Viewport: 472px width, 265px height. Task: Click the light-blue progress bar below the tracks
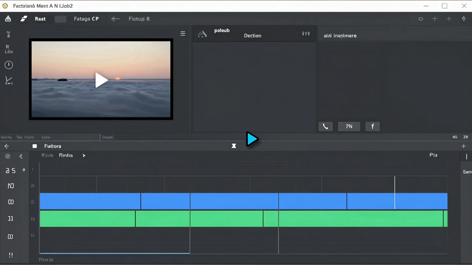[115, 253]
